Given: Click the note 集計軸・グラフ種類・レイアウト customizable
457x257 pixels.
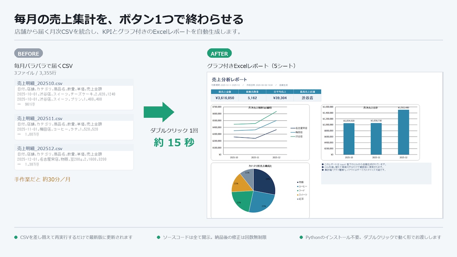Looking at the screenshot, I should (354, 170).
